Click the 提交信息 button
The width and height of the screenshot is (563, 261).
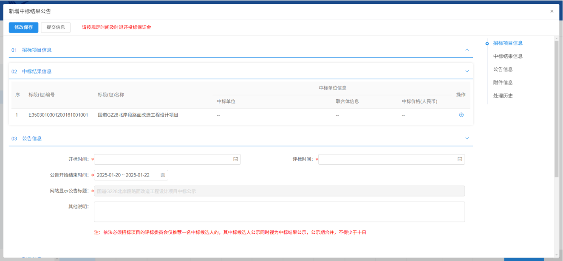pyautogui.click(x=56, y=27)
